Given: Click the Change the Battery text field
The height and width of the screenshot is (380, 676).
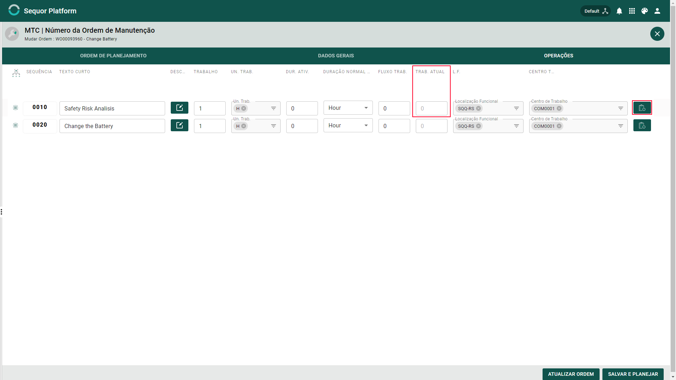Looking at the screenshot, I should (x=112, y=126).
